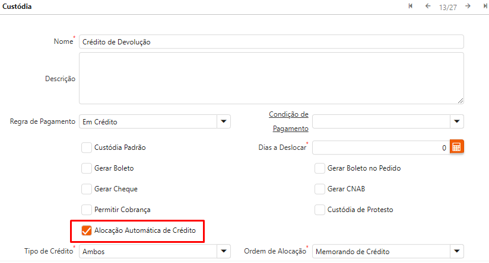Expand the Condição de Pagamento dropdown arrow
This screenshot has width=489, height=263.
coord(457,121)
